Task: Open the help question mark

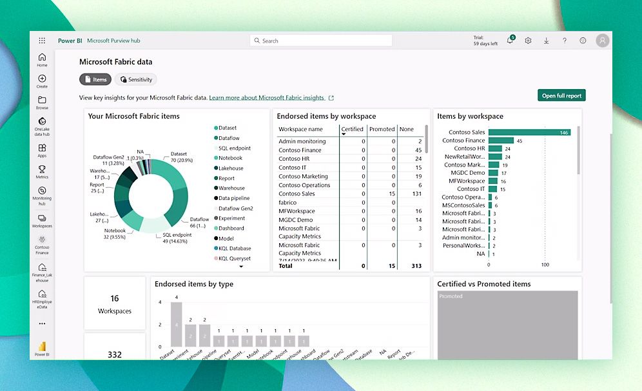Action: click(565, 41)
